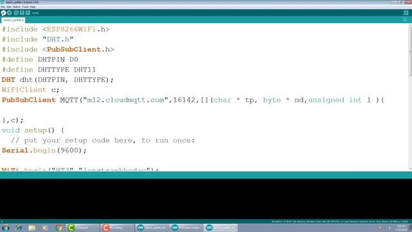Click the 'void setup() {' line

(x=33, y=130)
